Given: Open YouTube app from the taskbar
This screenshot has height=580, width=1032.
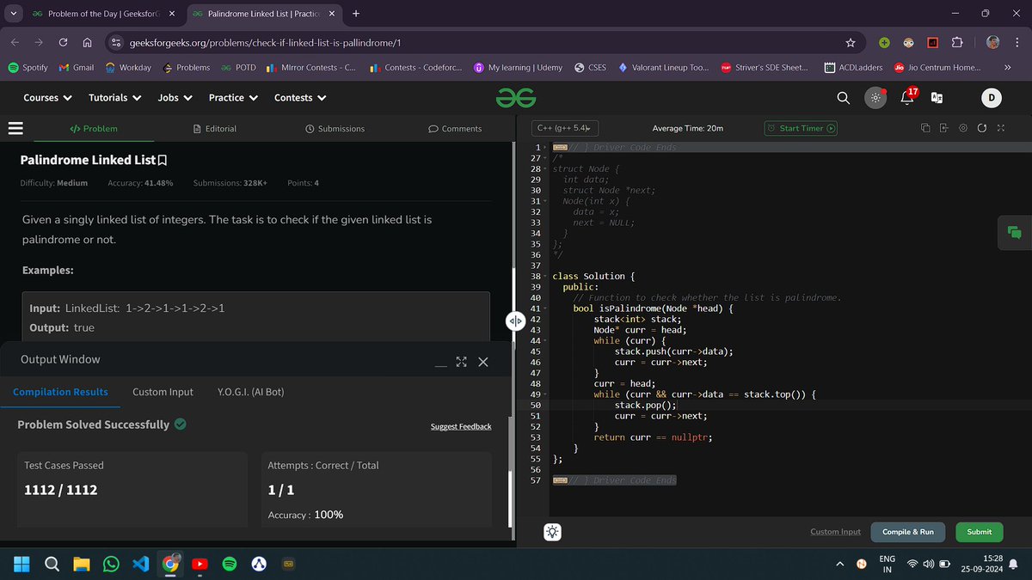Looking at the screenshot, I should coord(200,564).
